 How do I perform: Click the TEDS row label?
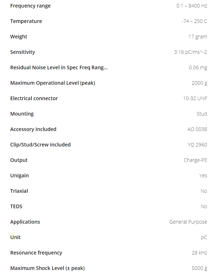tap(16, 206)
